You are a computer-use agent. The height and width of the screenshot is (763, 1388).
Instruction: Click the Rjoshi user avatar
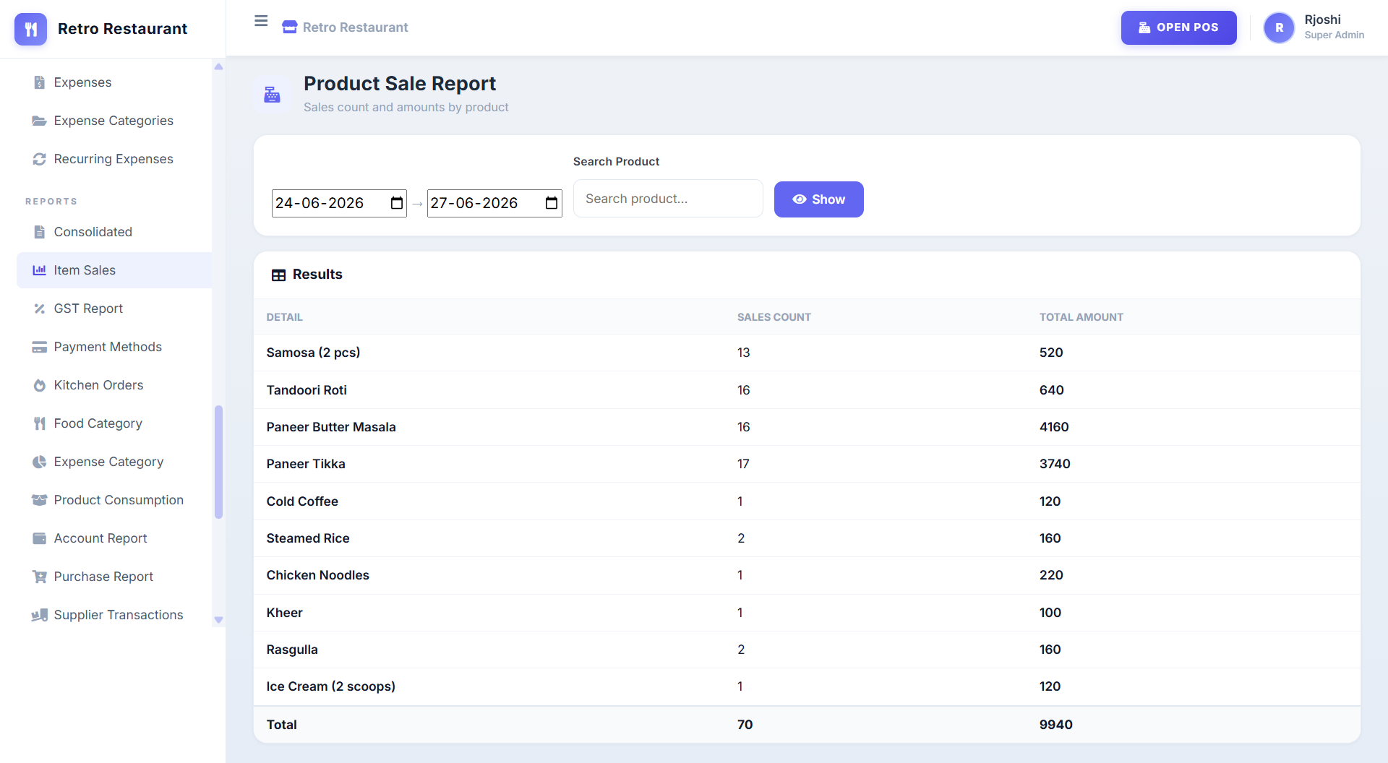pos(1279,27)
